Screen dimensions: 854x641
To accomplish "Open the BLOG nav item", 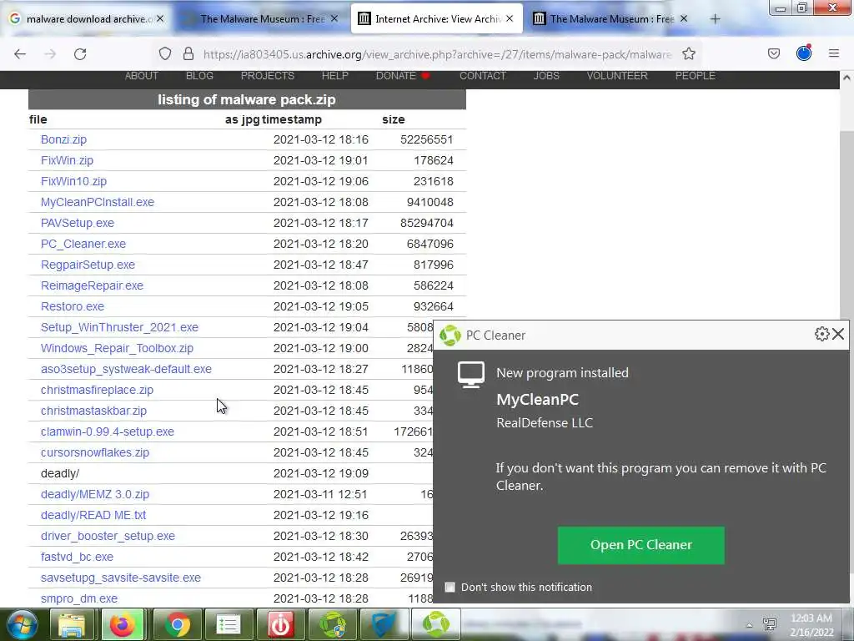I will (x=200, y=76).
